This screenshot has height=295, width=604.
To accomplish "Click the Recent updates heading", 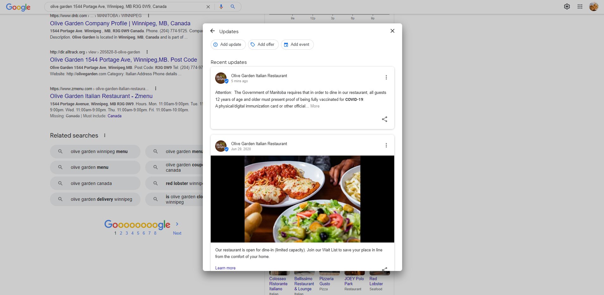I will 229,62.
